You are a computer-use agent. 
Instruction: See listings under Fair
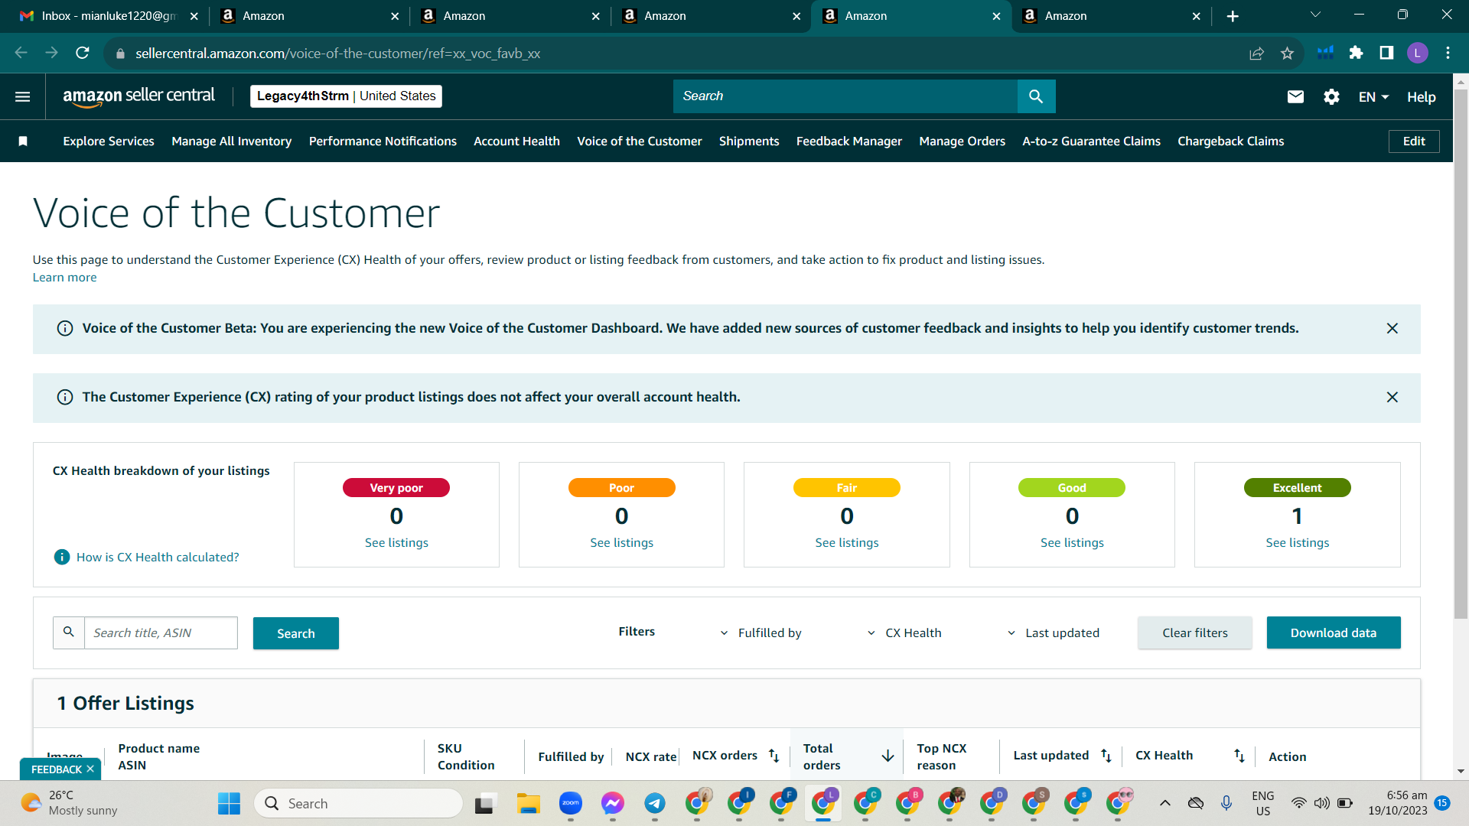pyautogui.click(x=847, y=543)
